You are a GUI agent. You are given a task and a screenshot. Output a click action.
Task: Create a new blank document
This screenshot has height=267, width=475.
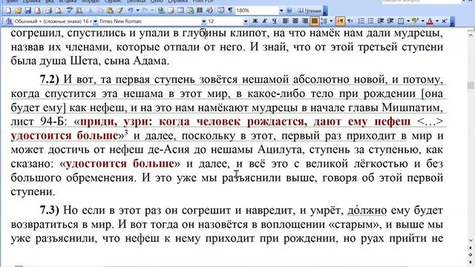[x=8, y=10]
